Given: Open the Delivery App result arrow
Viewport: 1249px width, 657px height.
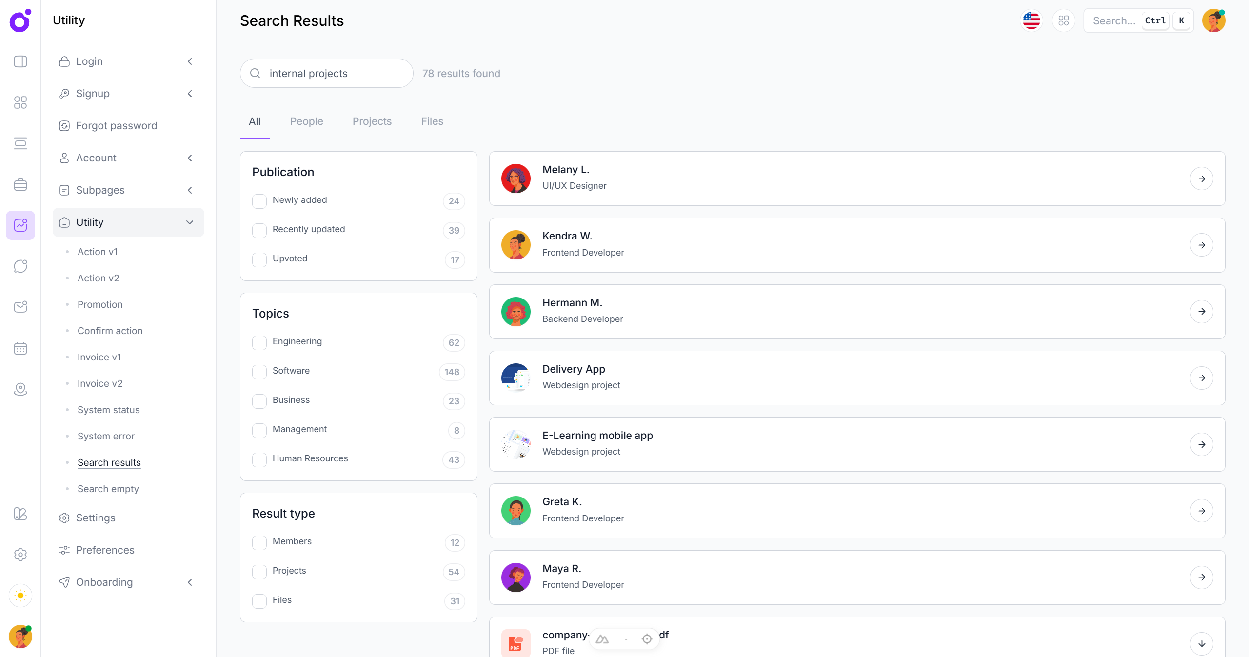Looking at the screenshot, I should coord(1202,378).
